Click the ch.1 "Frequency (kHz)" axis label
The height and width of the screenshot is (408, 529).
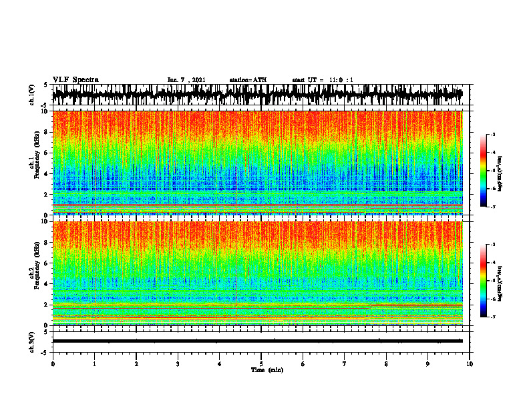coord(37,156)
